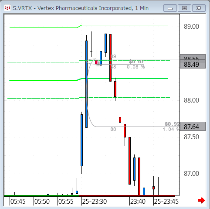Viewport: 210px width, 209px height.
Task: Select the 87.64 price marker
Action: click(193, 127)
